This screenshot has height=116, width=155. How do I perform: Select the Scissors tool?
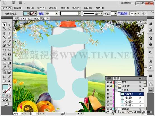(9, 45)
